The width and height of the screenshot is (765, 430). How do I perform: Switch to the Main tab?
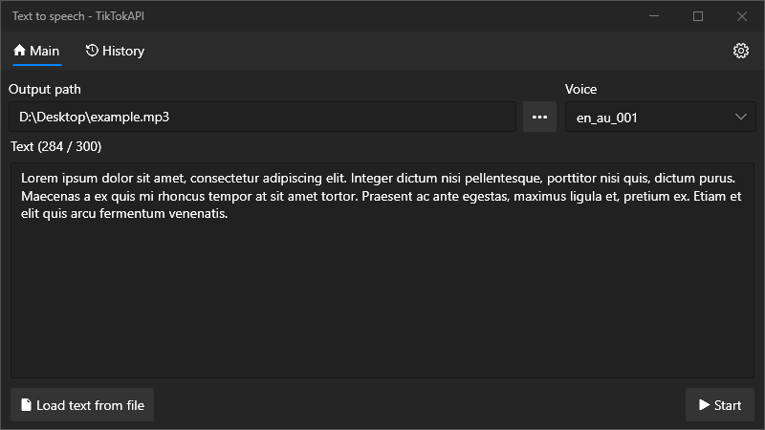(x=36, y=51)
